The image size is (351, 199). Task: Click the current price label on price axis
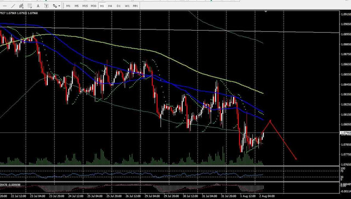345,133
